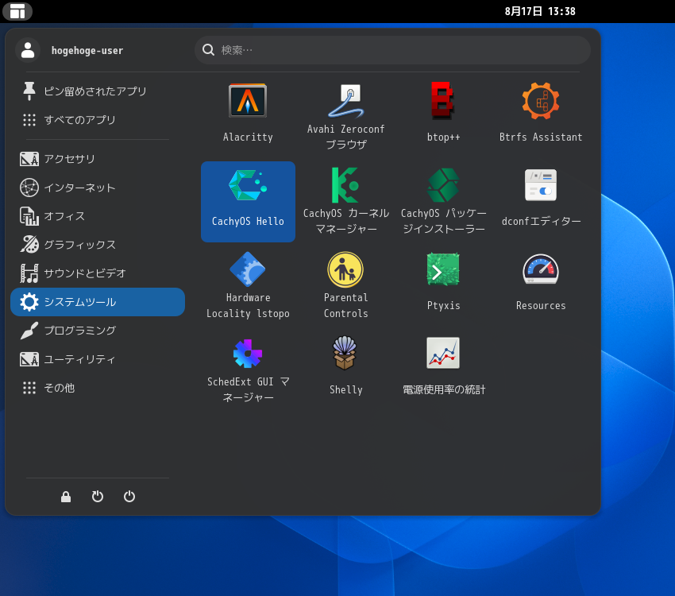The width and height of the screenshot is (675, 596).
Task: Open Btrfs Assistant
Action: point(541,114)
